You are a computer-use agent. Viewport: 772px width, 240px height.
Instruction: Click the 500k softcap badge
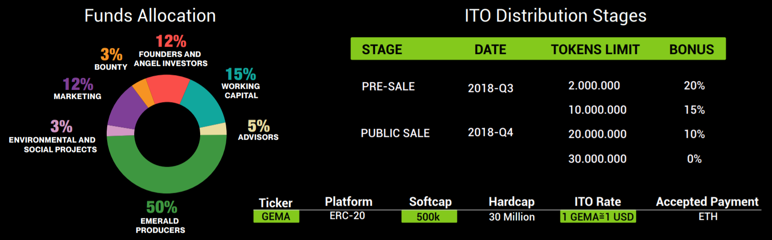pyautogui.click(x=429, y=217)
